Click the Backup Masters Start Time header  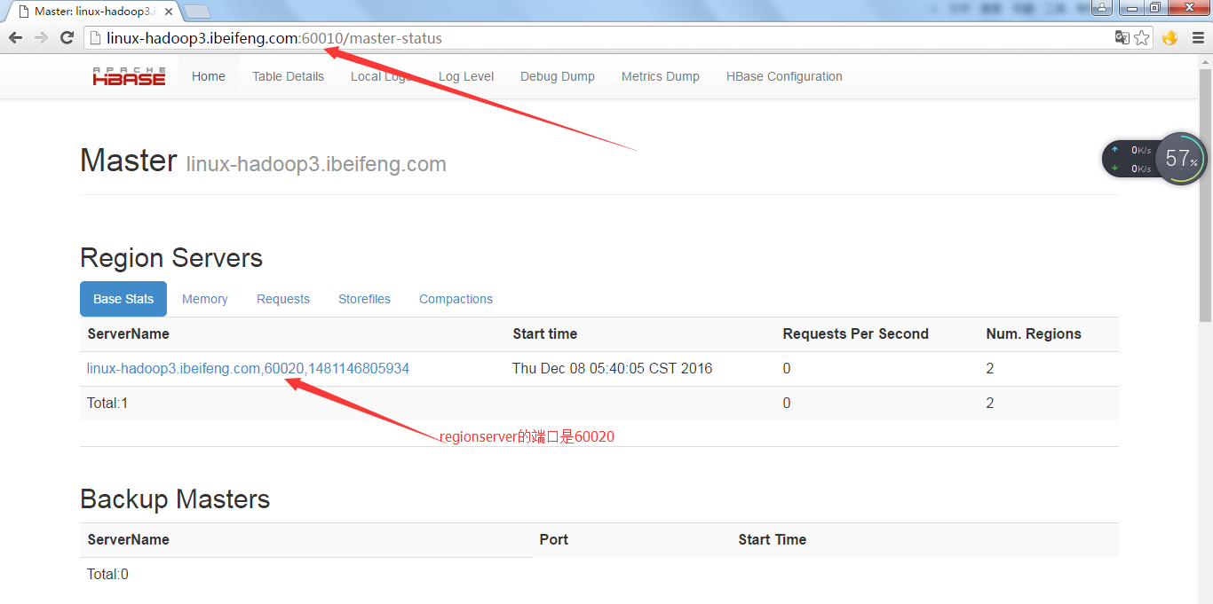coord(772,539)
